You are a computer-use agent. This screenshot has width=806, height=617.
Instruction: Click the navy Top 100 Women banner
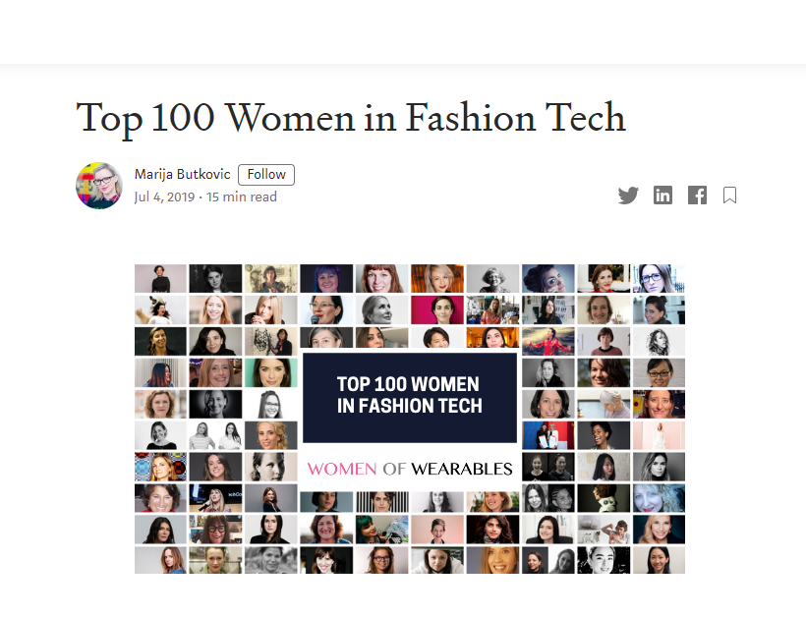click(x=409, y=396)
